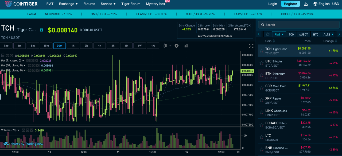Viewport: 342px width, 156px height.
Task: Click the Register button
Action: 290,4
